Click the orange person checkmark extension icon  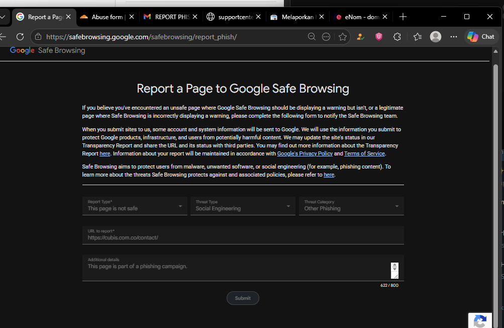[360, 37]
